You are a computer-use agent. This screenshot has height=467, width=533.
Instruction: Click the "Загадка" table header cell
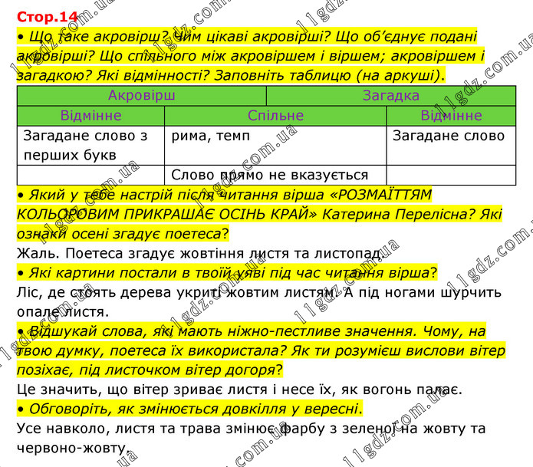pyautogui.click(x=390, y=96)
